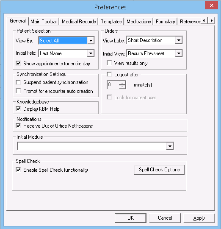Image resolution: width=221 pixels, height=229 pixels.
Task: Click the OK button
Action: (x=130, y=218)
